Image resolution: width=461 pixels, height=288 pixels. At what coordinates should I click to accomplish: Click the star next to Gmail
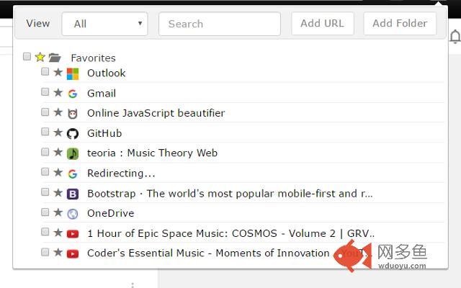pyautogui.click(x=58, y=92)
